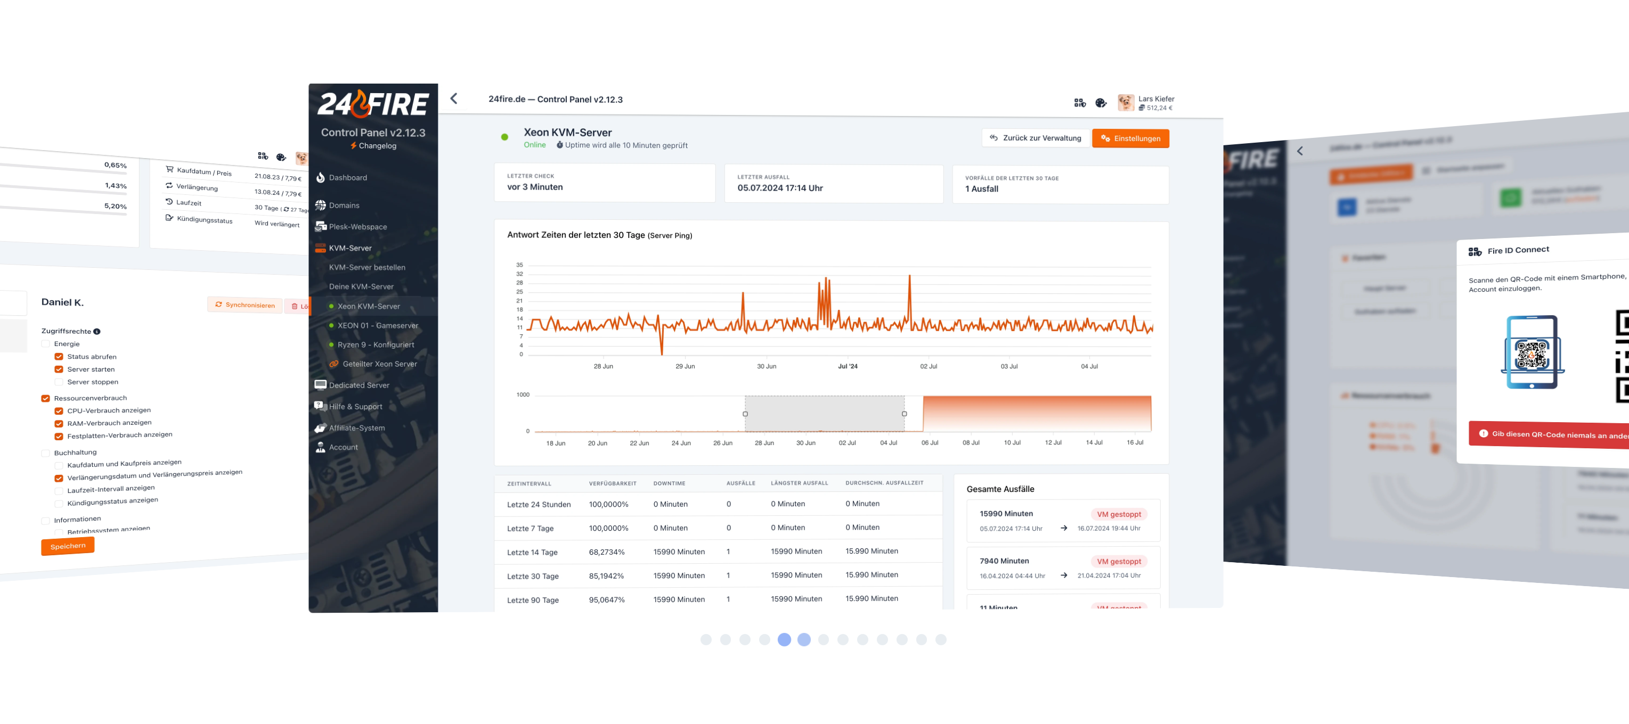Image resolution: width=1629 pixels, height=724 pixels.
Task: Open Lars Kiefer's profile avatar
Action: coord(1125,102)
